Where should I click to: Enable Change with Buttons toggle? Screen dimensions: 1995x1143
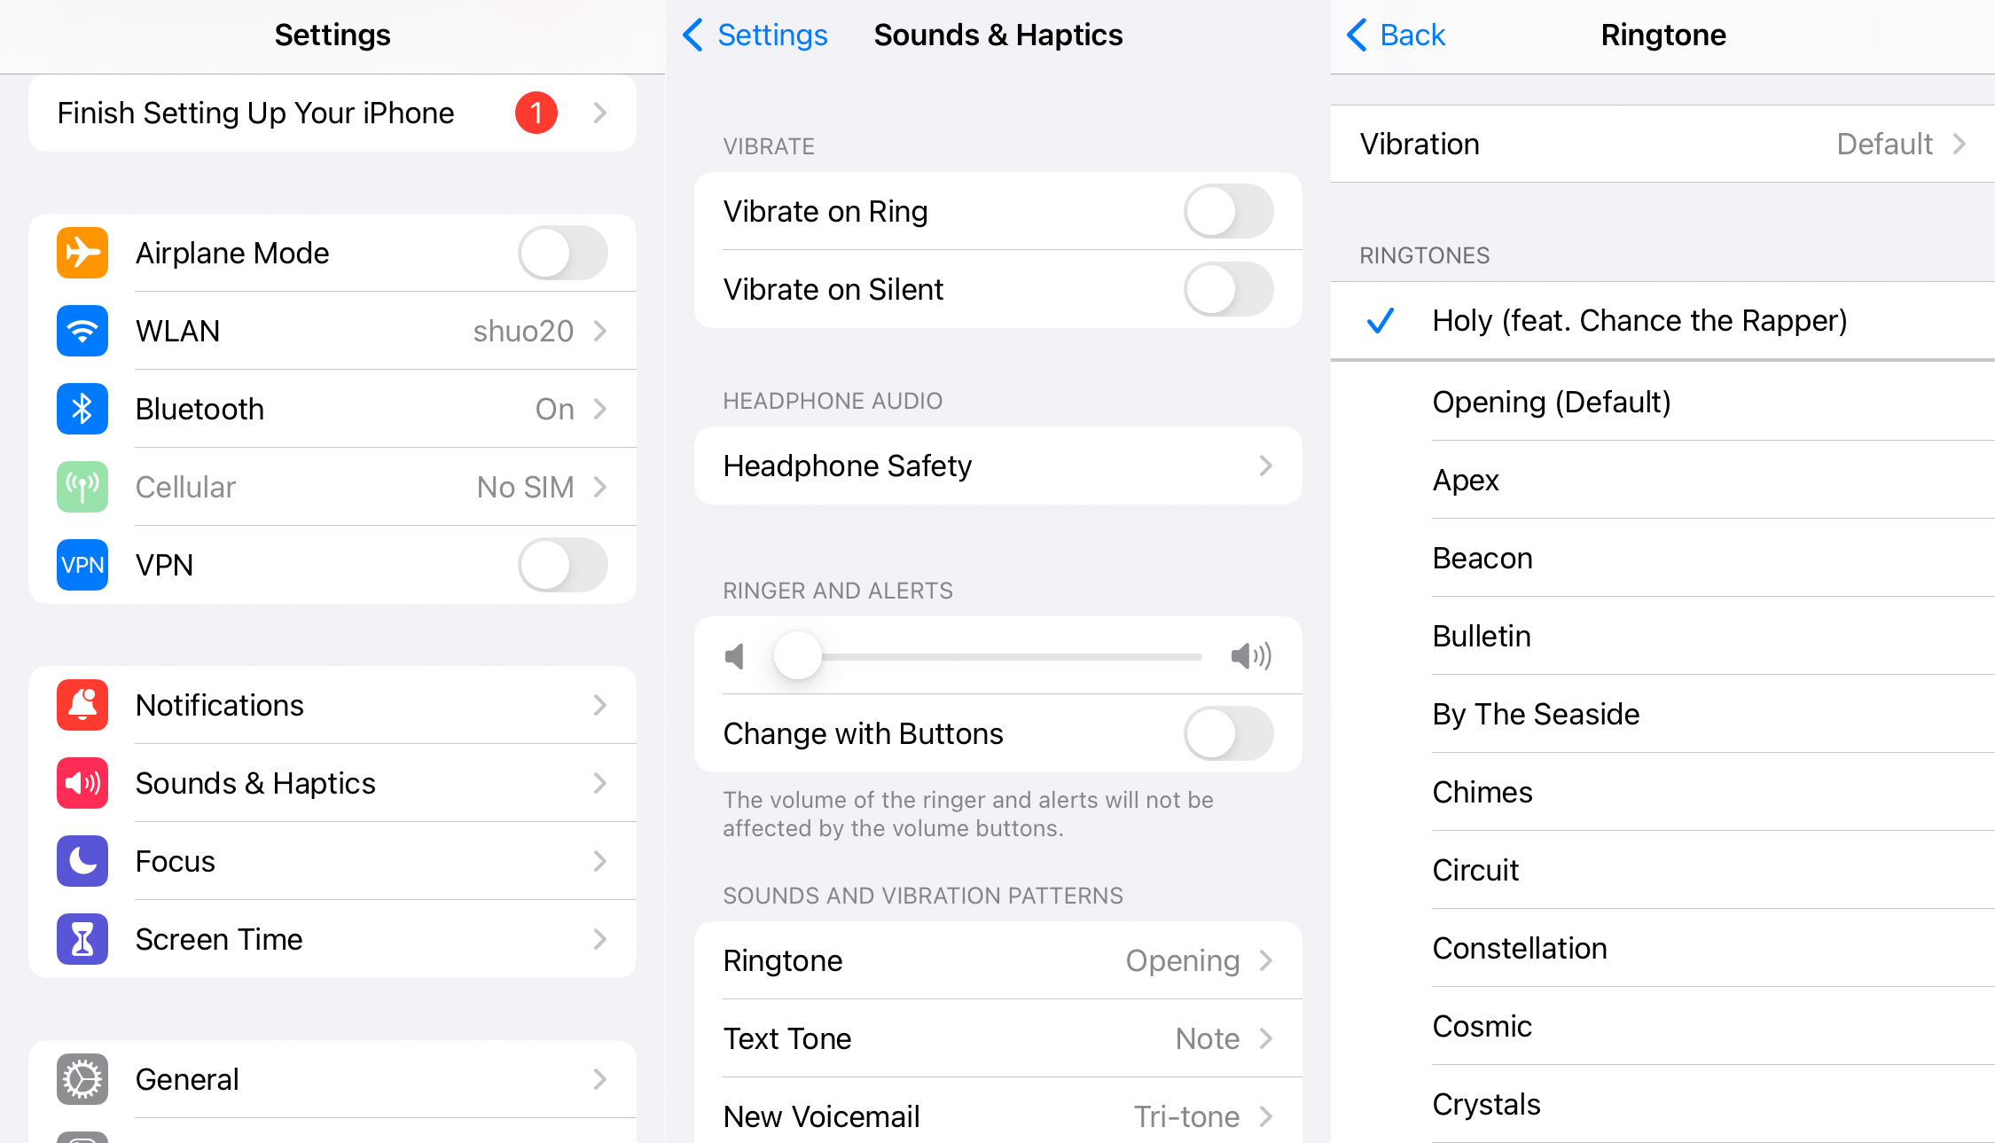click(1228, 732)
